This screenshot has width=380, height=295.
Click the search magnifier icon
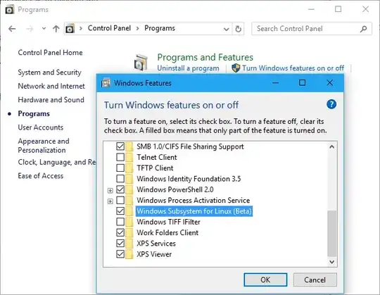pos(364,29)
